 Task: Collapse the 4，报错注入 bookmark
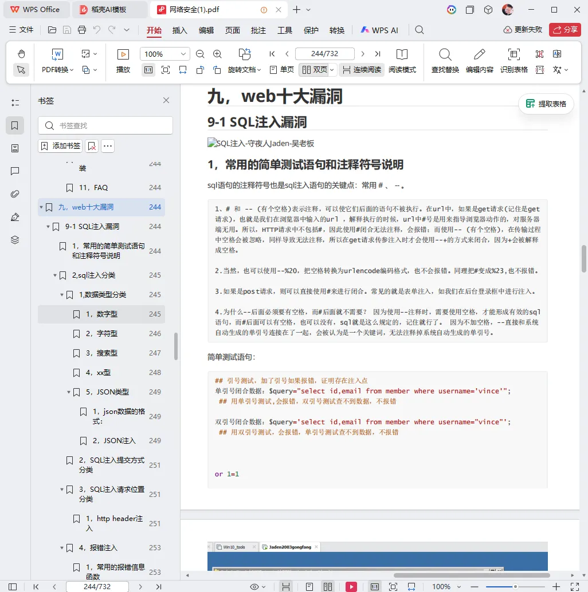(61, 548)
